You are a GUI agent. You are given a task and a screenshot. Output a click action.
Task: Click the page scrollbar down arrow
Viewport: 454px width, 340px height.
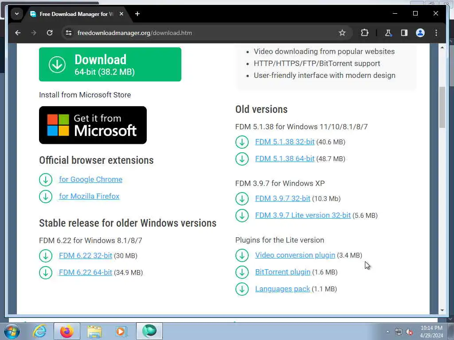(442, 310)
